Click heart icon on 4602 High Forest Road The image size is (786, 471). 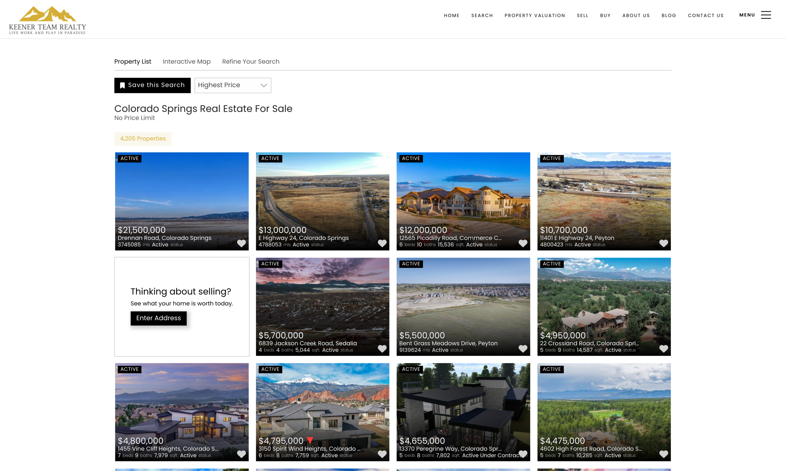663,454
